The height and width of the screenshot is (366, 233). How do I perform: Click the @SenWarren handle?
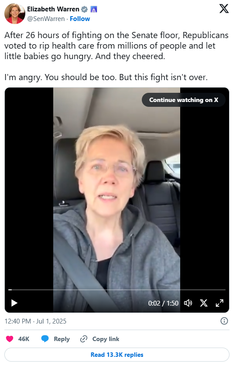[x=46, y=19]
